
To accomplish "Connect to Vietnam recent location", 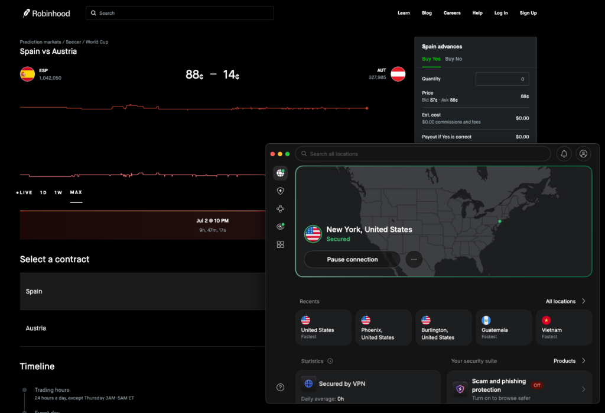I will [564, 328].
